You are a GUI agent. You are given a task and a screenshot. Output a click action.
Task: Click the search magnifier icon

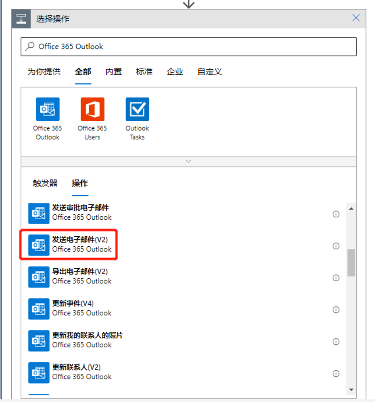[30, 47]
